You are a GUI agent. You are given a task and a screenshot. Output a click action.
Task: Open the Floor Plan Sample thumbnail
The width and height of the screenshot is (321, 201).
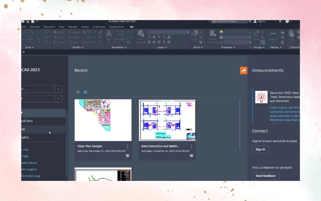pyautogui.click(x=103, y=120)
